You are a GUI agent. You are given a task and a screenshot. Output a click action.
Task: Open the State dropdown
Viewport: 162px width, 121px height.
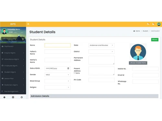pos(101,45)
